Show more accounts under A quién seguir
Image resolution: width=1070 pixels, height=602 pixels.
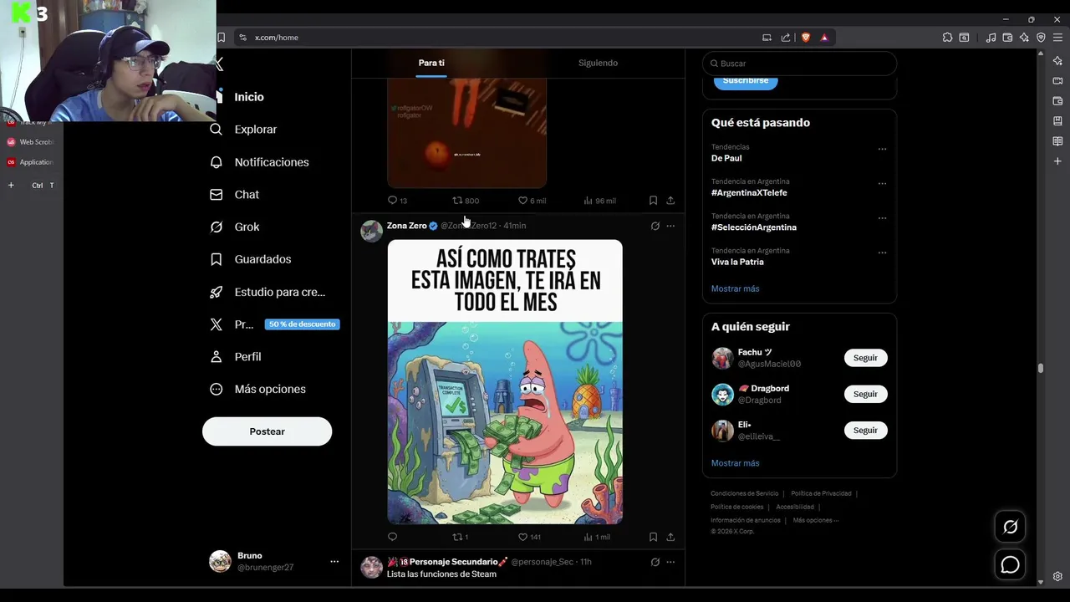tap(735, 463)
